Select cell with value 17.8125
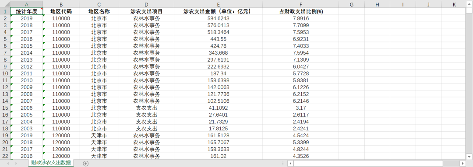This screenshot has height=167, width=473. click(218, 129)
